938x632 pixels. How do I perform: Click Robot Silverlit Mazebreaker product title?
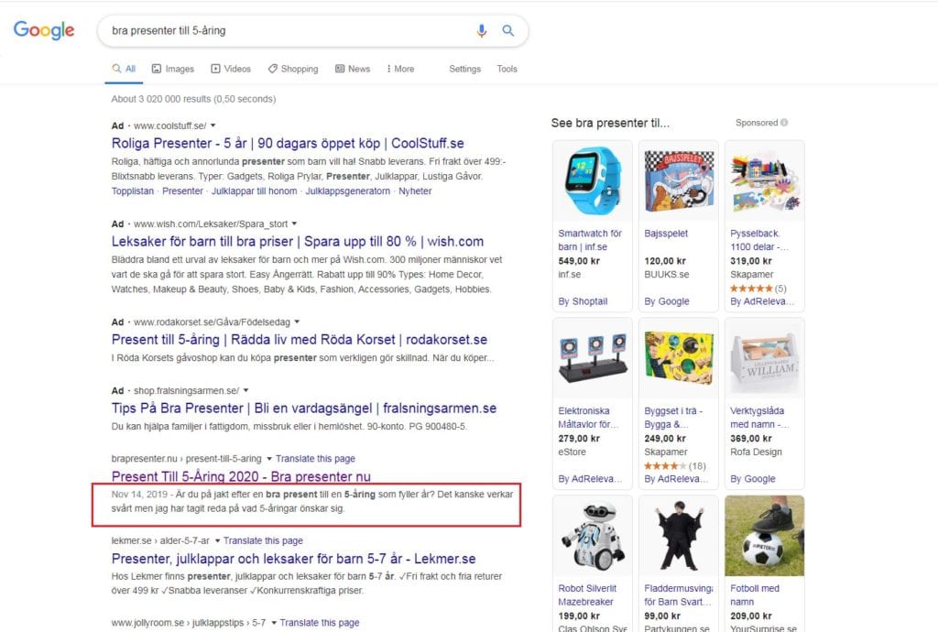(x=587, y=595)
